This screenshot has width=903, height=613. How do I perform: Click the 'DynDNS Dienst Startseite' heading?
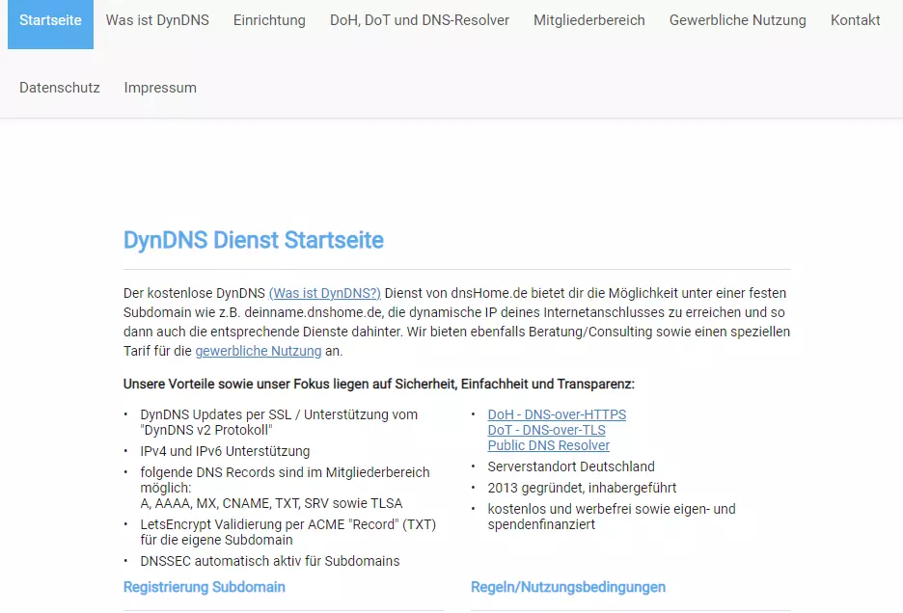pos(254,240)
